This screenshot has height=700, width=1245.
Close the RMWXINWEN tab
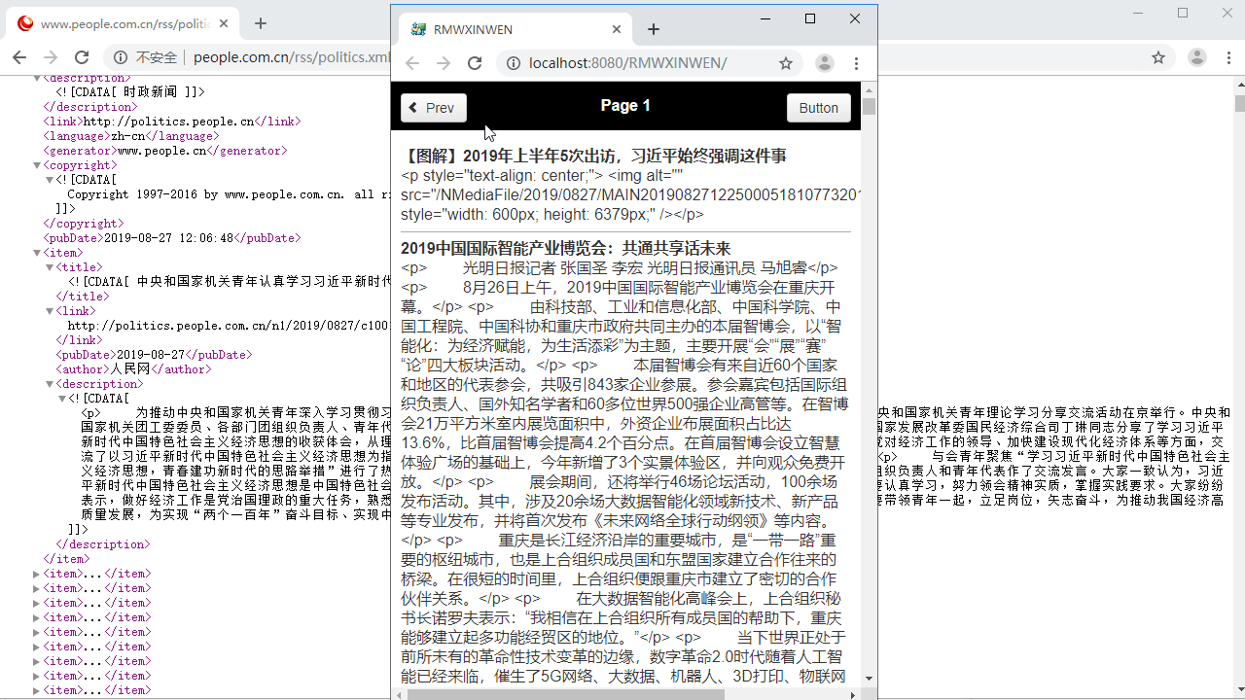pos(617,29)
